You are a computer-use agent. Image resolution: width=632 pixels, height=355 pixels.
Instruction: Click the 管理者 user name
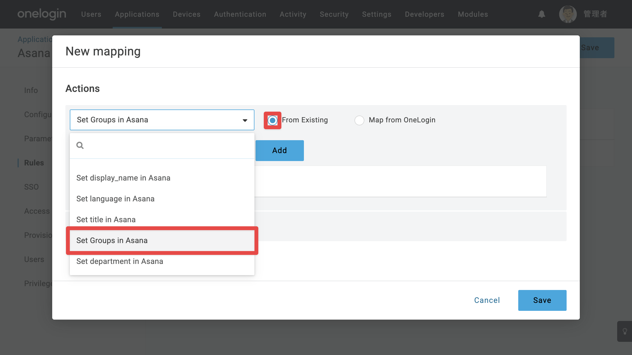point(595,14)
